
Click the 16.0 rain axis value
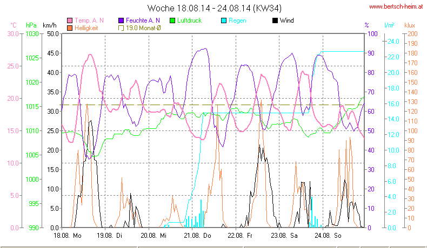(x=393, y=104)
